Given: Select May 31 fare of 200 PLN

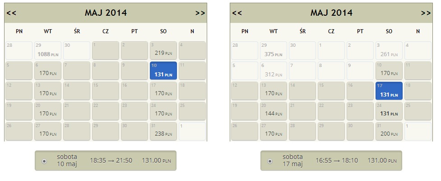Looking at the screenshot, I should tap(389, 131).
